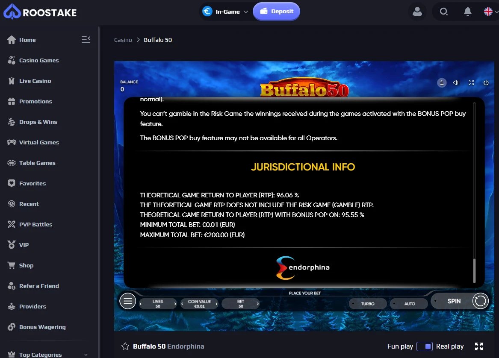Mute the game sound
Screen dimensions: 499x358
coord(456,82)
